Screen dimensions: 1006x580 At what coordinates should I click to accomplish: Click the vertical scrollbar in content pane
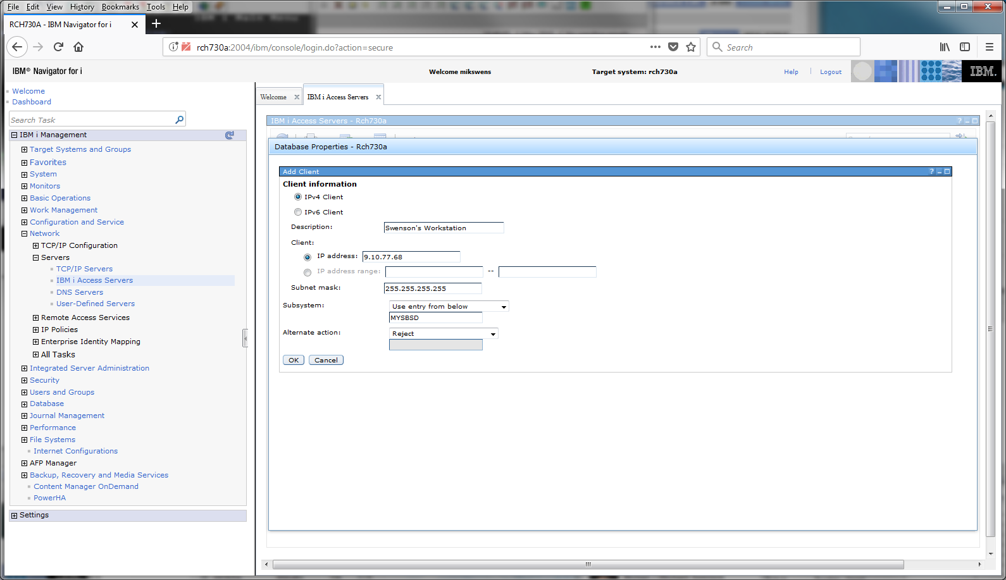(x=990, y=328)
